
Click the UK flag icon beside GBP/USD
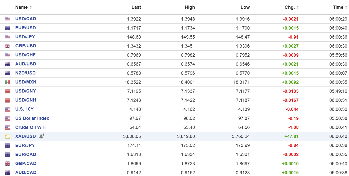(x=8, y=46)
